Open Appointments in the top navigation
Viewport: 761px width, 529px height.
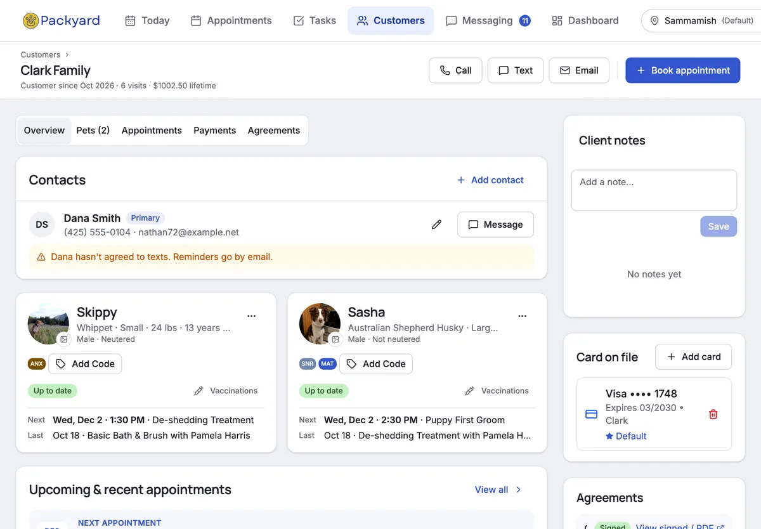(231, 21)
